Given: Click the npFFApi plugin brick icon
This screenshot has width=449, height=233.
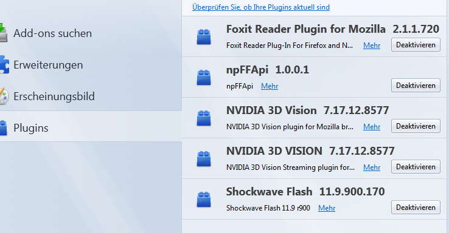Looking at the screenshot, I should coord(204,78).
